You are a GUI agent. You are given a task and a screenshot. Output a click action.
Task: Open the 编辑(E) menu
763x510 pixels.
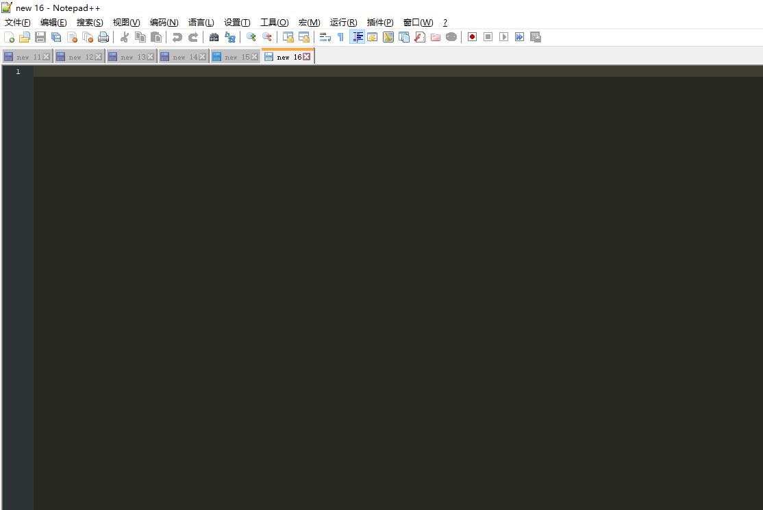coord(53,23)
